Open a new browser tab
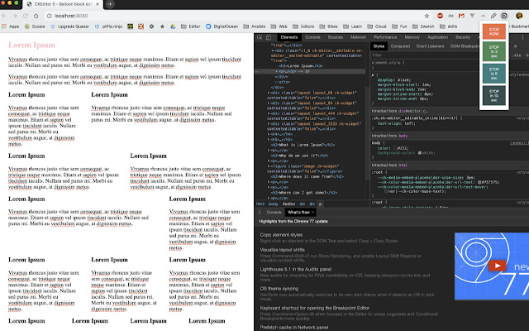Viewport: 529px width, 331px height. pyautogui.click(x=110, y=4)
